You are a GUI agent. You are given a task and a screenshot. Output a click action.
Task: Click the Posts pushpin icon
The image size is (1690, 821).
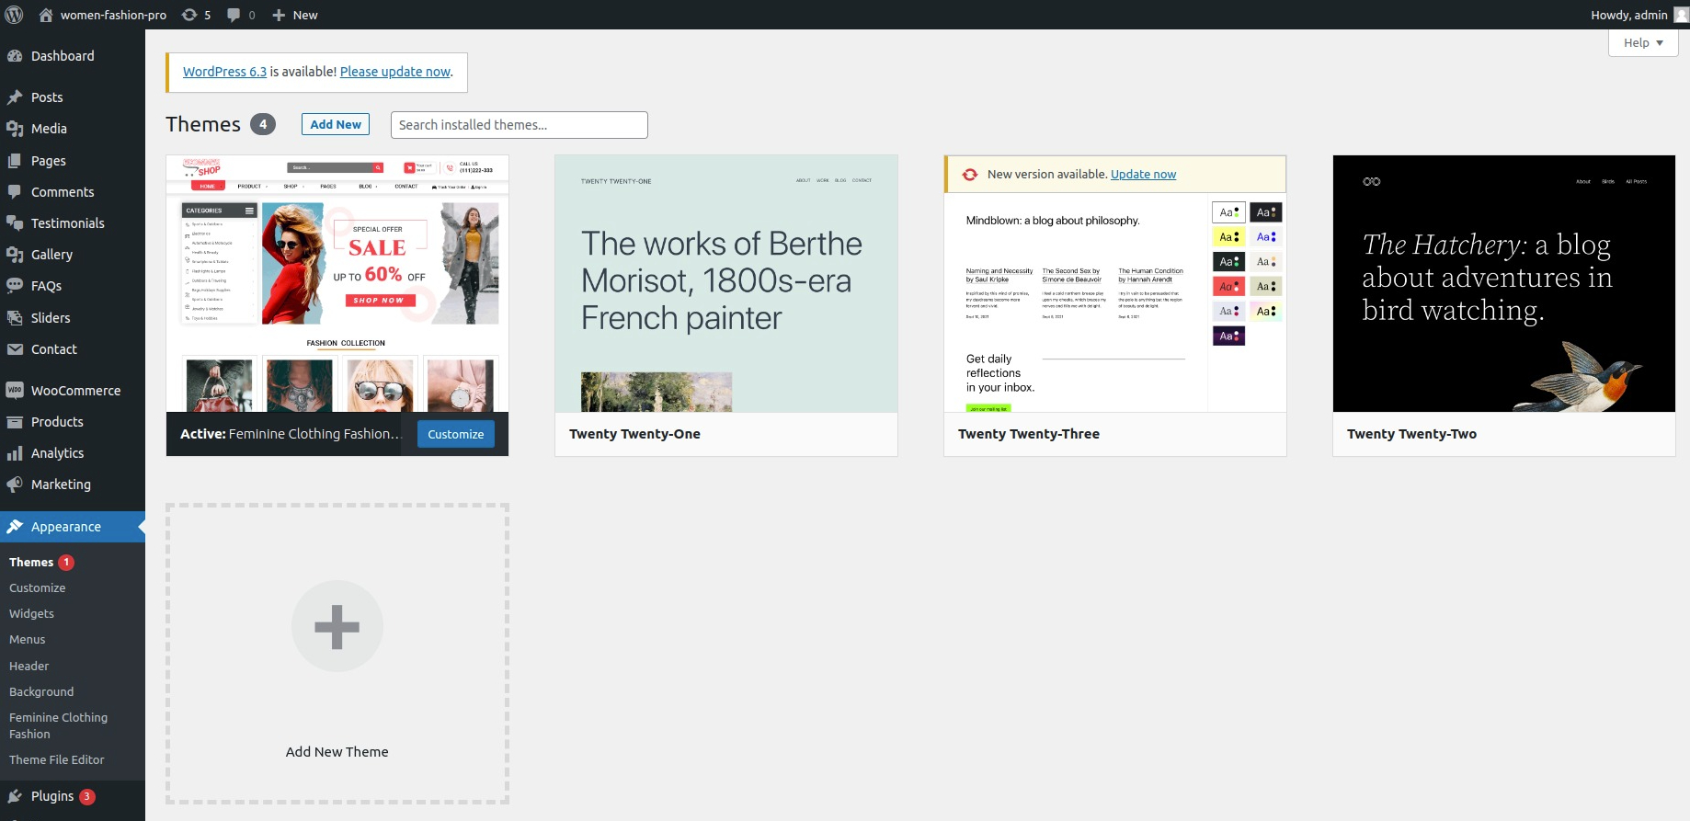pos(15,97)
